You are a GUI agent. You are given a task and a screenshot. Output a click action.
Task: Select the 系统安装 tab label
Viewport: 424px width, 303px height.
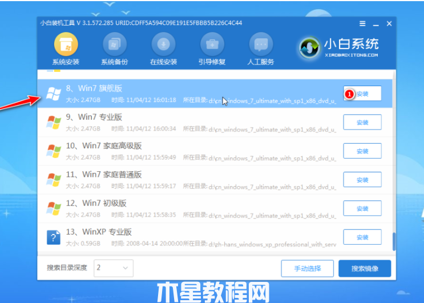point(66,62)
